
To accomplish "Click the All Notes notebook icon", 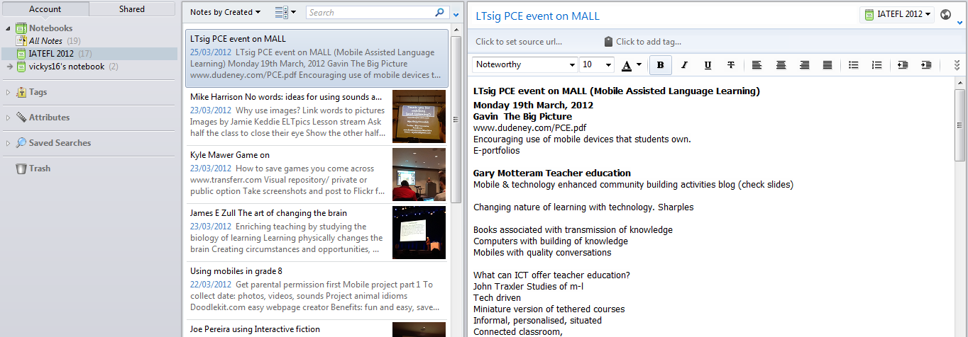I will pos(21,41).
